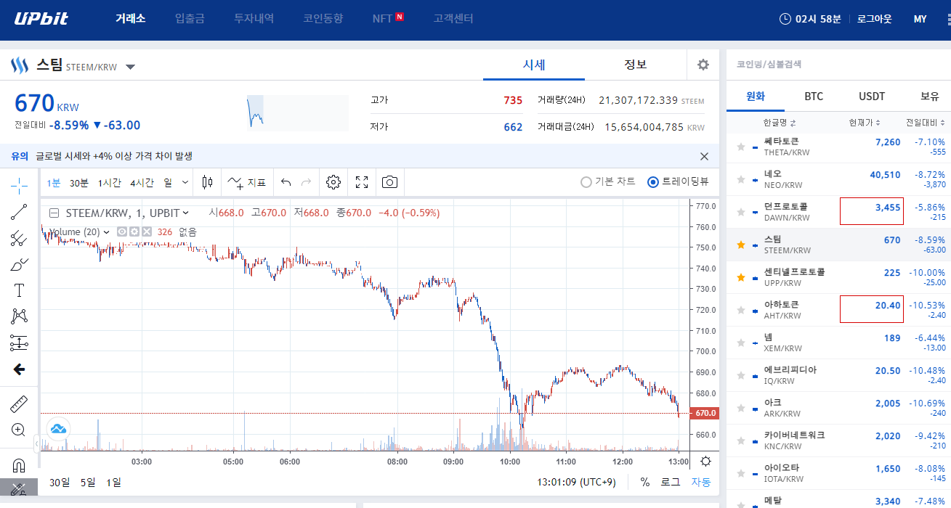Toggle 로그 scale on chart
951x508 pixels.
coord(670,482)
